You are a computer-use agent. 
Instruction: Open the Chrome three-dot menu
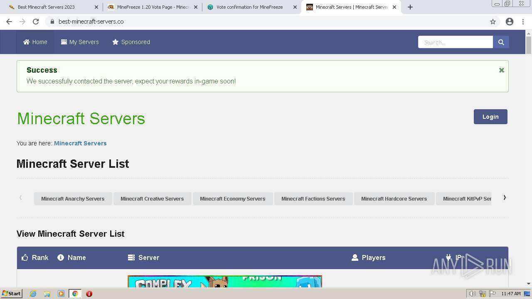523,22
